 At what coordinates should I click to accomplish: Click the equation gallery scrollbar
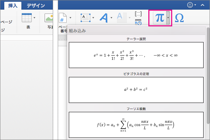(208, 76)
